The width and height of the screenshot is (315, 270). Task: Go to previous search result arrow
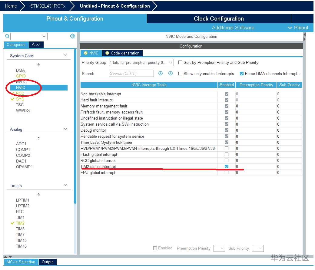(160, 73)
